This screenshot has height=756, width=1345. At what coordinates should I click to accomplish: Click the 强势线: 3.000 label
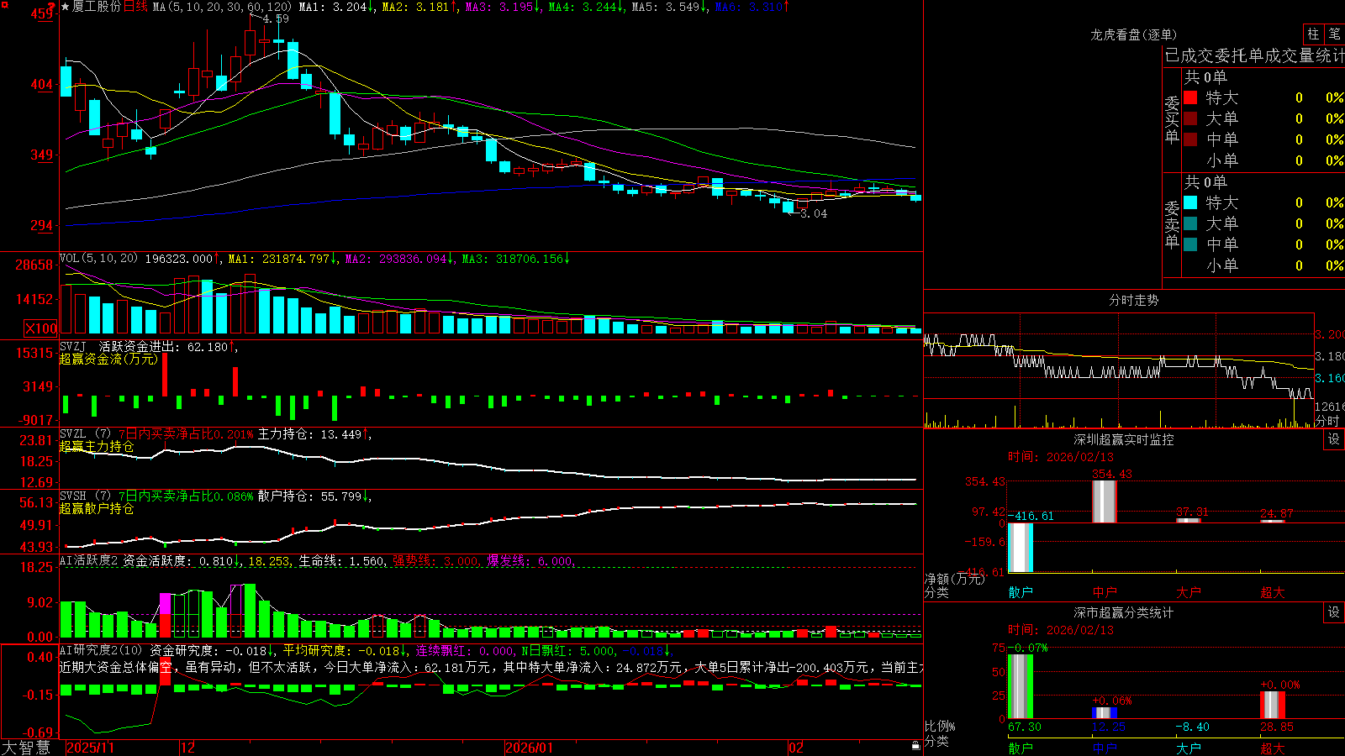435,561
